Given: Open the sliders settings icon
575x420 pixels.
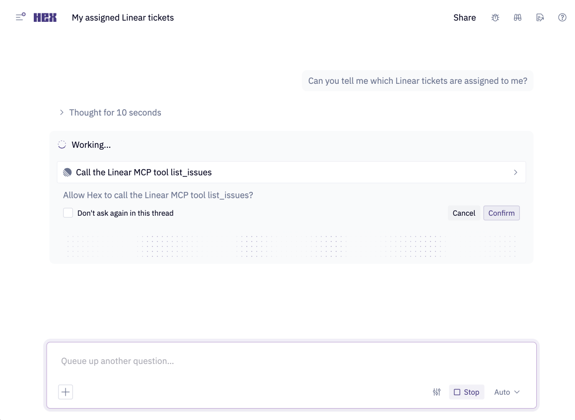Looking at the screenshot, I should [x=436, y=392].
